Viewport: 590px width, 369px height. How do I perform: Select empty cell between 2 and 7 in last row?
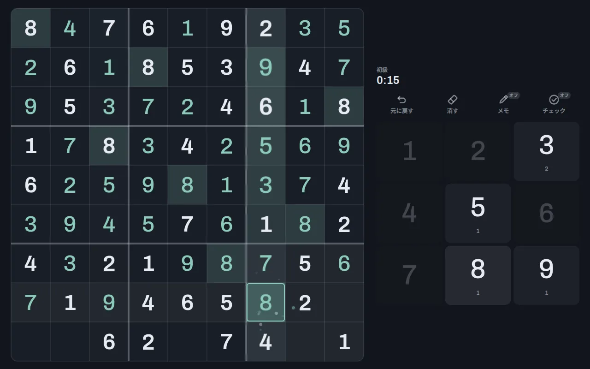click(187, 342)
